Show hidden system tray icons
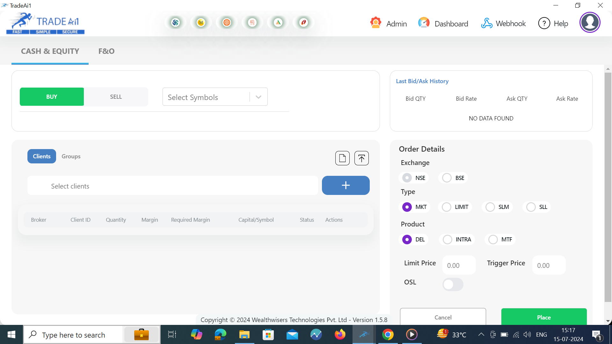Screen dimensions: 612x344 (481, 334)
